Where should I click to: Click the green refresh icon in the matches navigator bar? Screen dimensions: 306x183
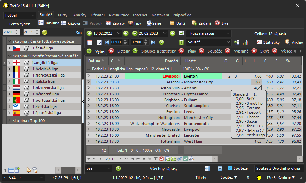coord(173,159)
